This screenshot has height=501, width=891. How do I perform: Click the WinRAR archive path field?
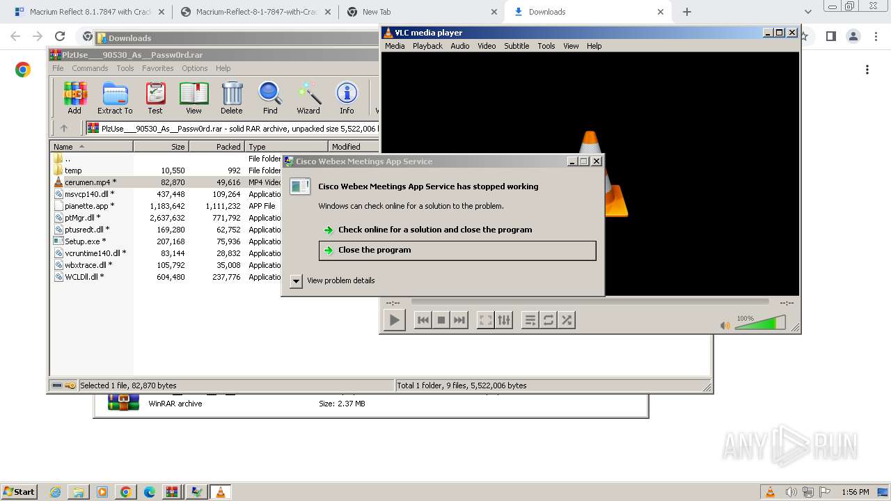[x=232, y=128]
